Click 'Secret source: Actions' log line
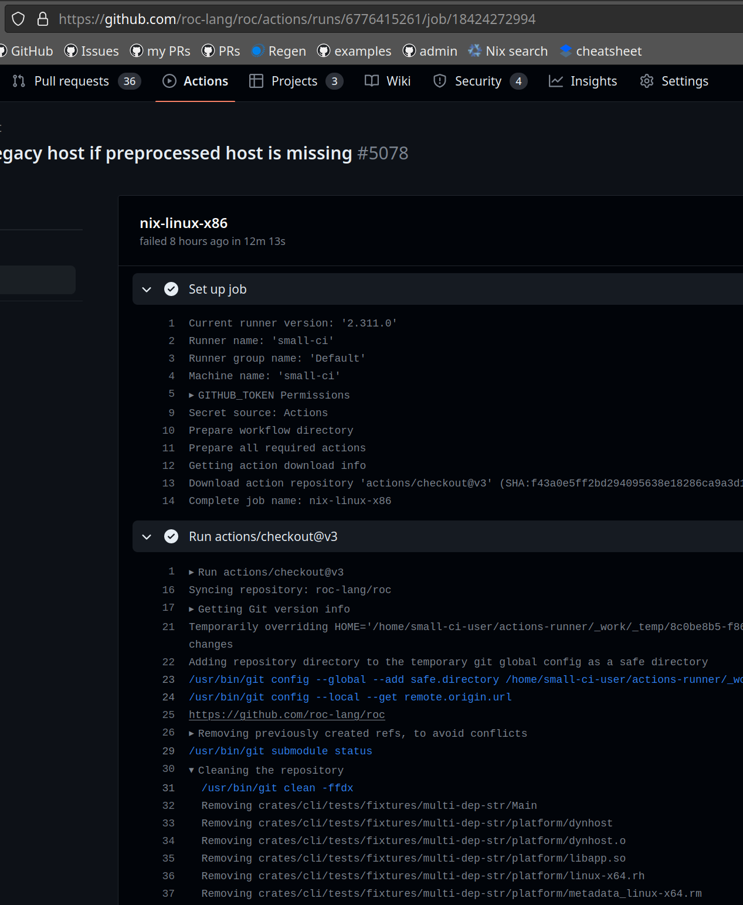 pyautogui.click(x=258, y=413)
